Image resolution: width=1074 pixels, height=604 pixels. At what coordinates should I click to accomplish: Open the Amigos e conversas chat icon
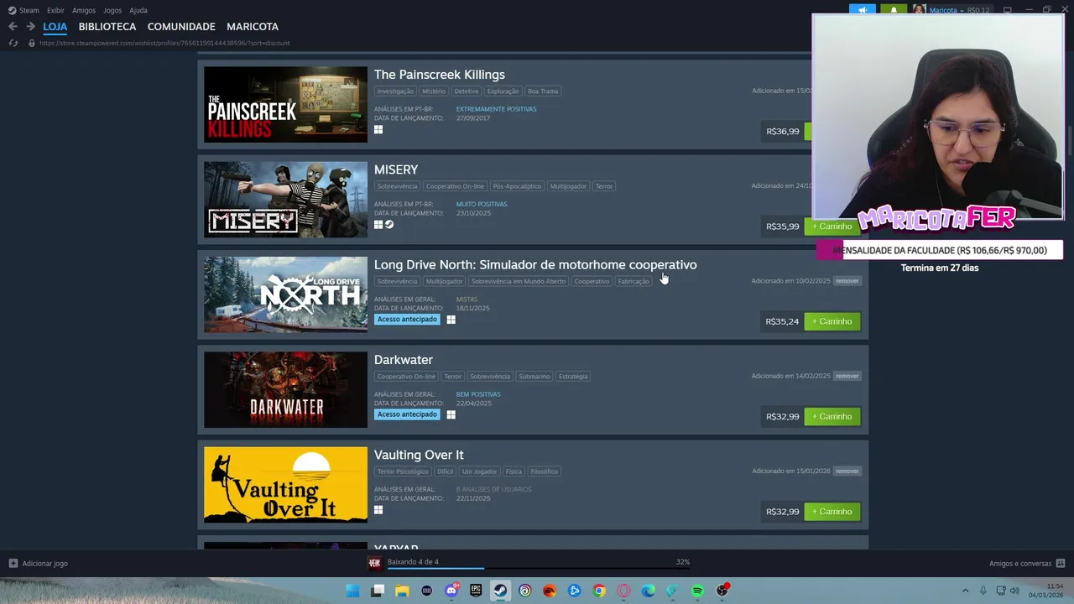point(1061,563)
